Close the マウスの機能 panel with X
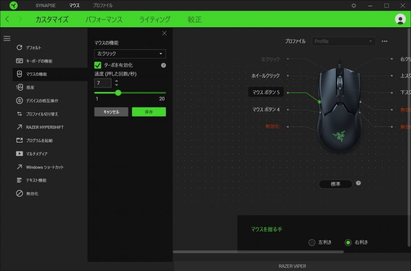This screenshot has height=271, width=411. pyautogui.click(x=164, y=33)
